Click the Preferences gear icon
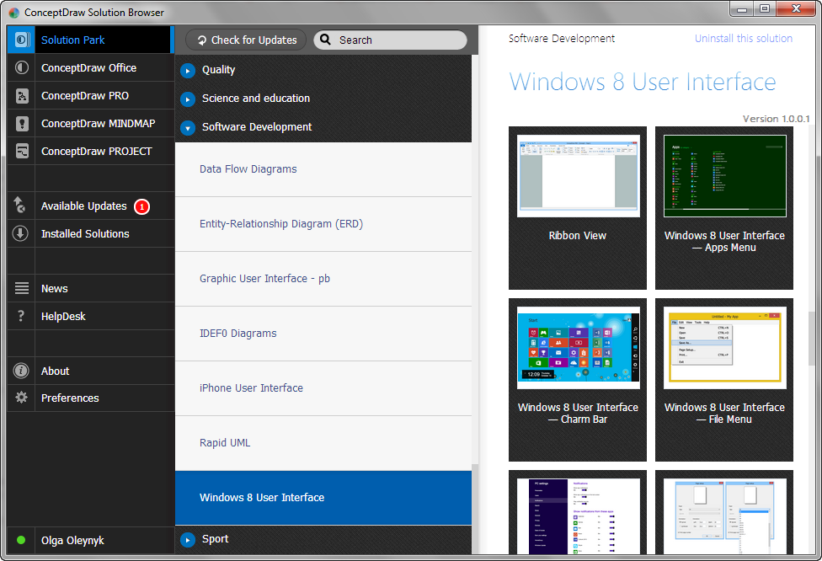The width and height of the screenshot is (822, 561). click(x=21, y=398)
